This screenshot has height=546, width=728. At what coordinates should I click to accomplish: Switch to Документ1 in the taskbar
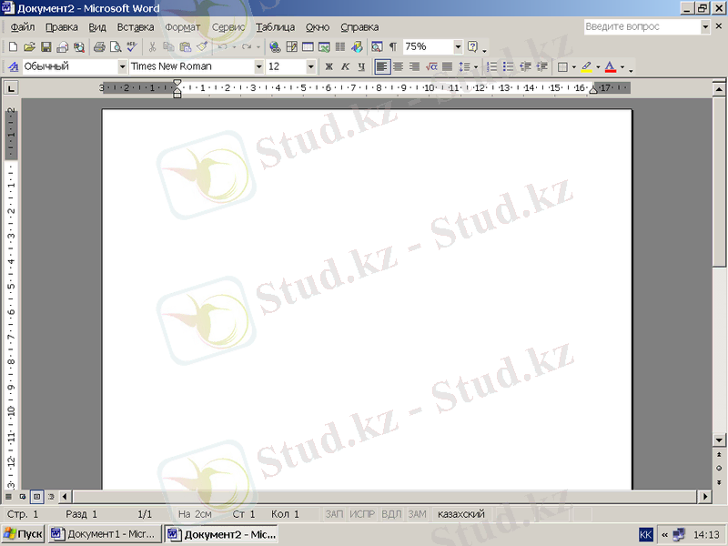[105, 534]
